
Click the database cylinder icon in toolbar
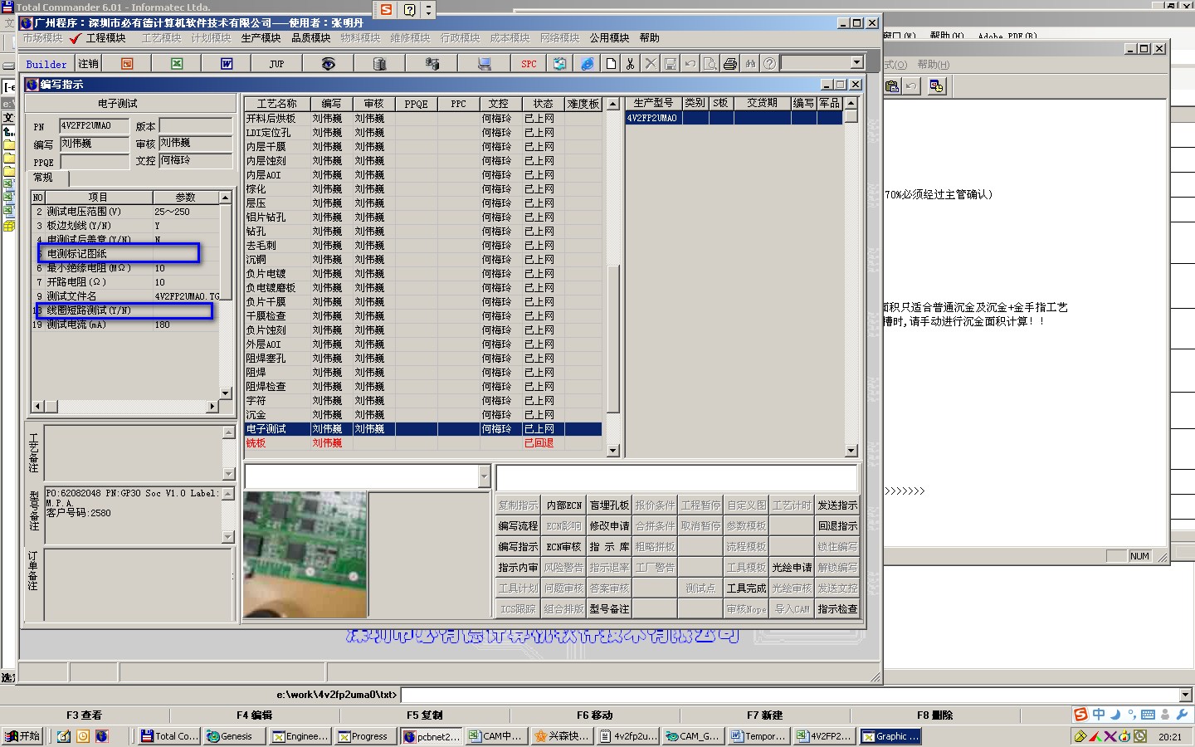point(380,64)
